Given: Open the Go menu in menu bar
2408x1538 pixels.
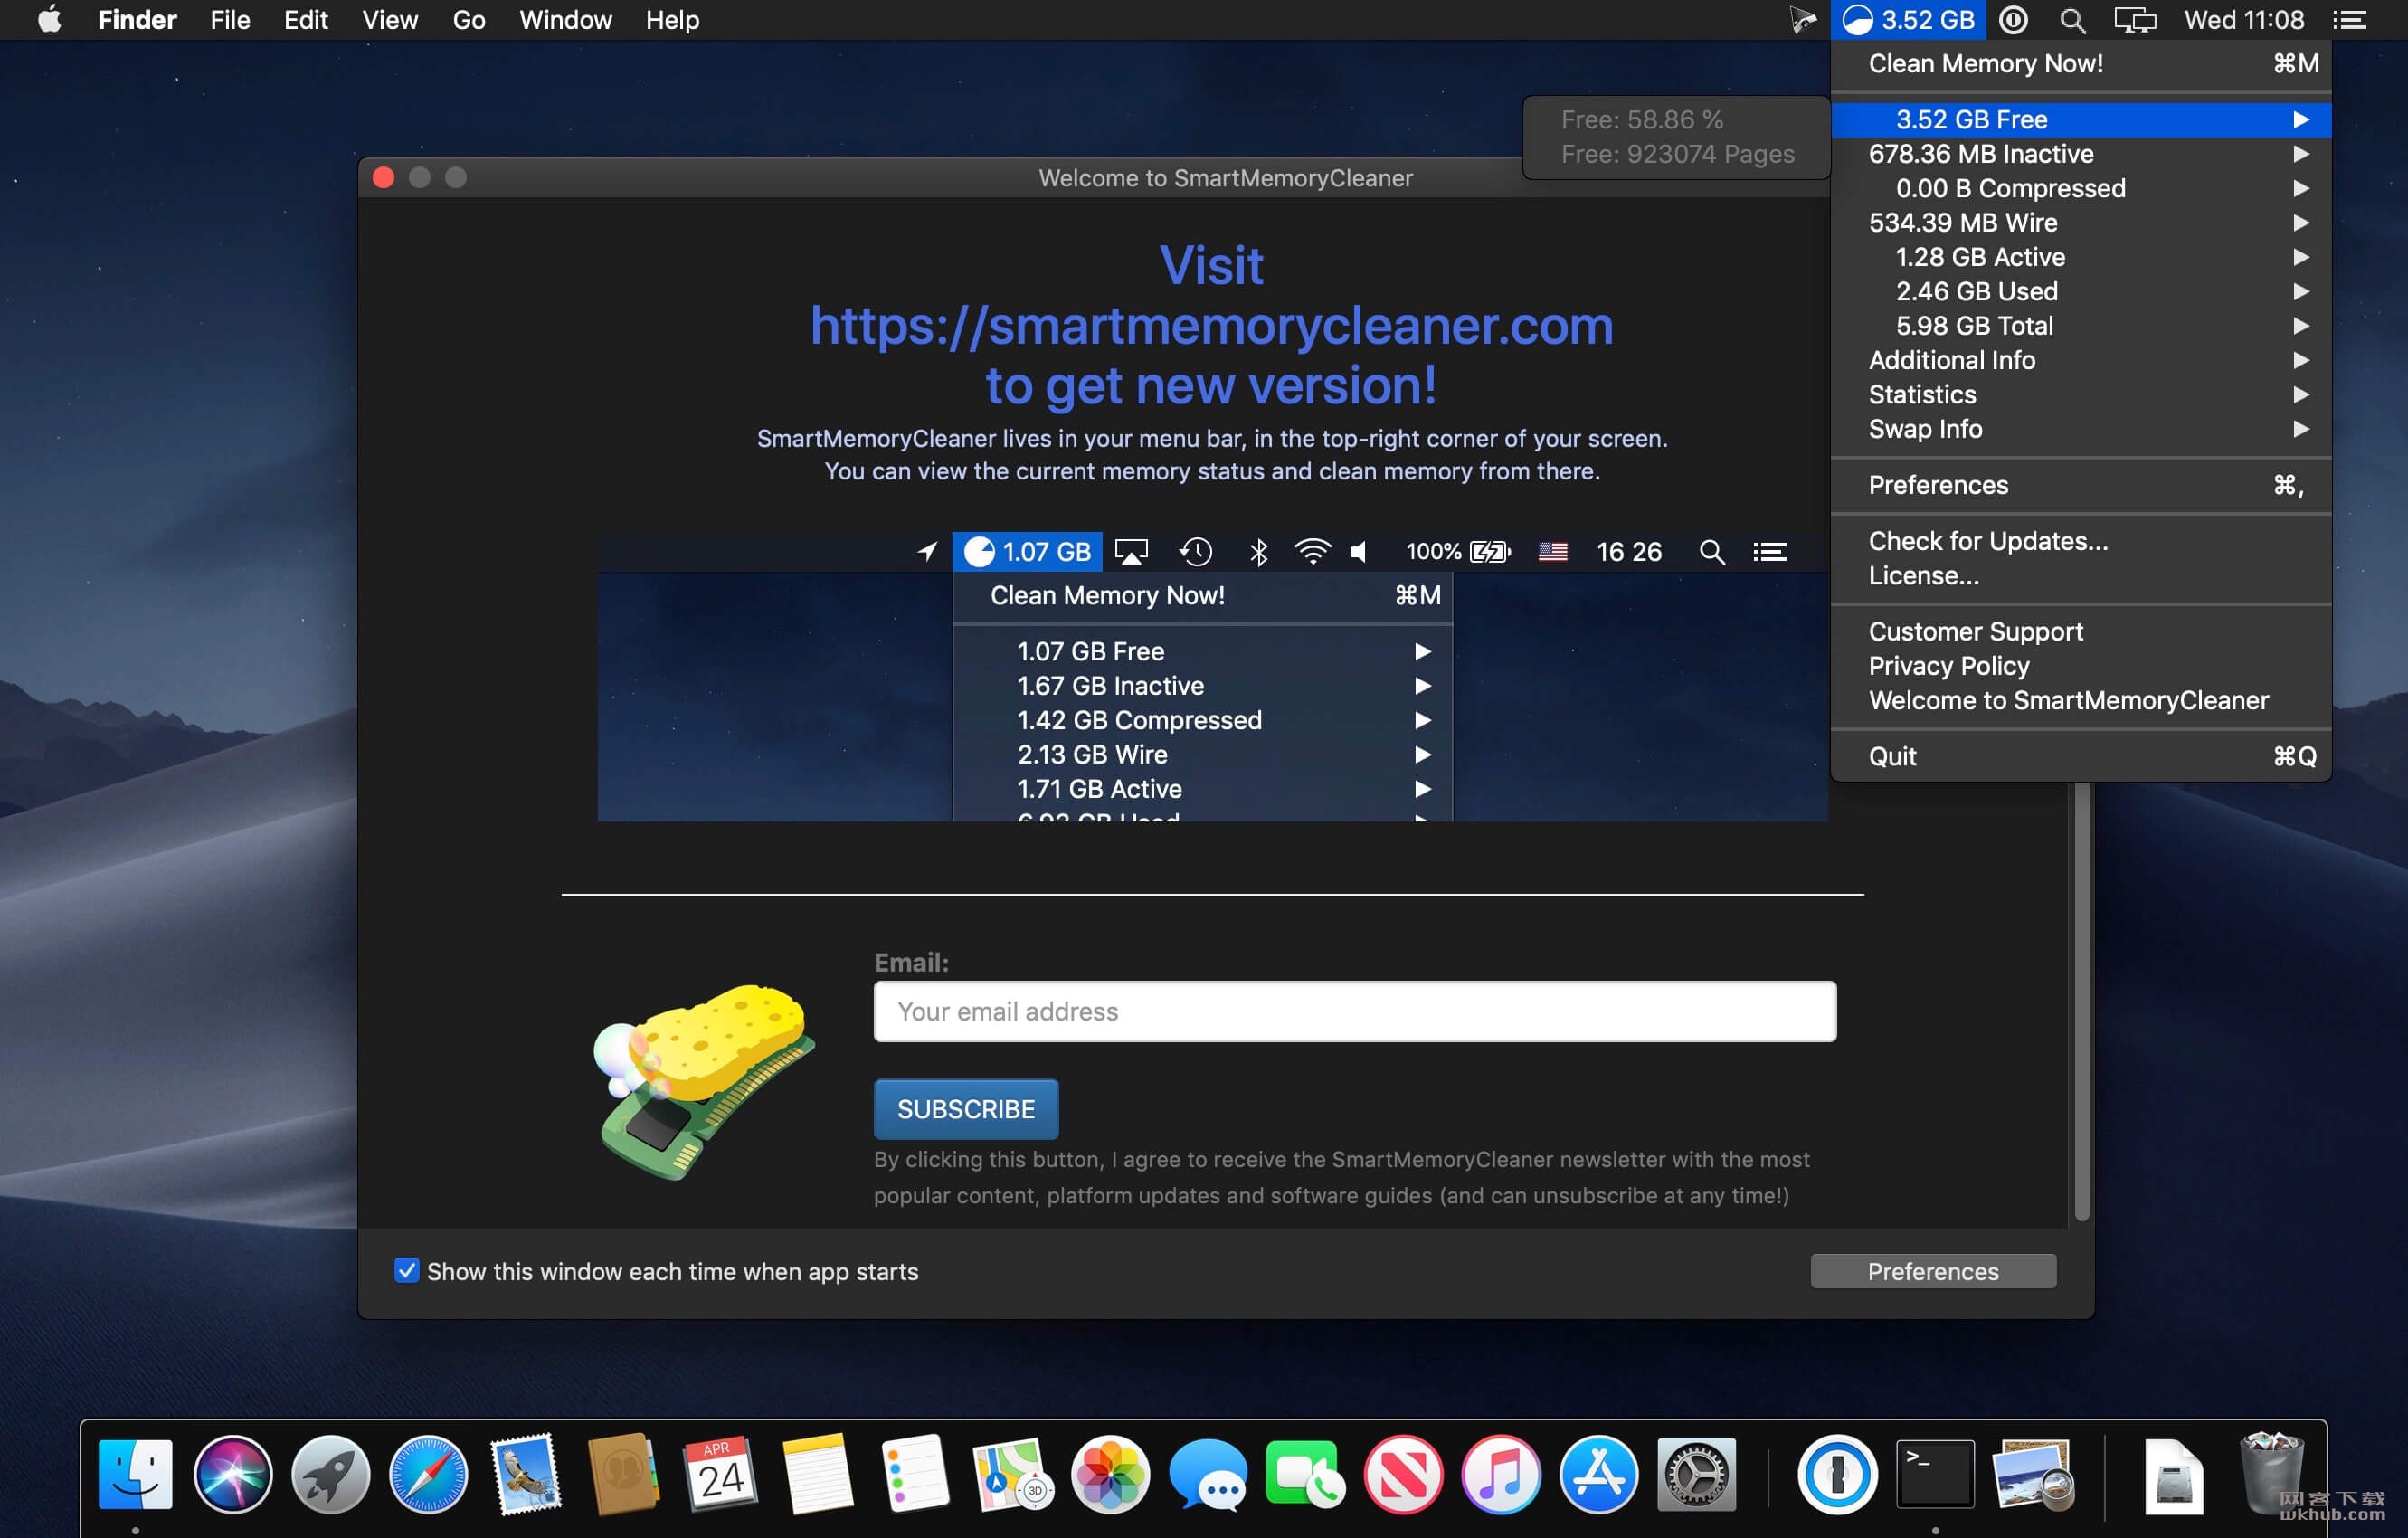Looking at the screenshot, I should tap(468, 20).
